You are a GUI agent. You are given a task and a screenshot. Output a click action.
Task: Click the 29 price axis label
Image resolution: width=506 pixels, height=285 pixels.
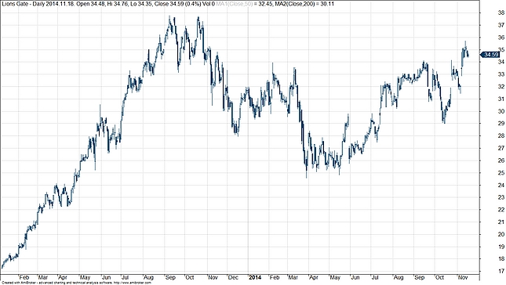tap(501, 124)
